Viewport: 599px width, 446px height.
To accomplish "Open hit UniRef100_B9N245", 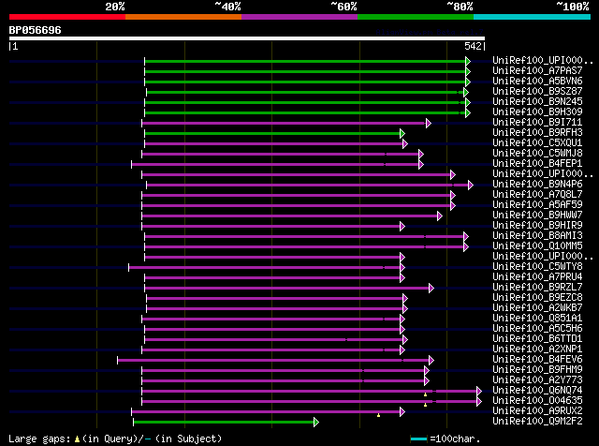I will click(537, 102).
